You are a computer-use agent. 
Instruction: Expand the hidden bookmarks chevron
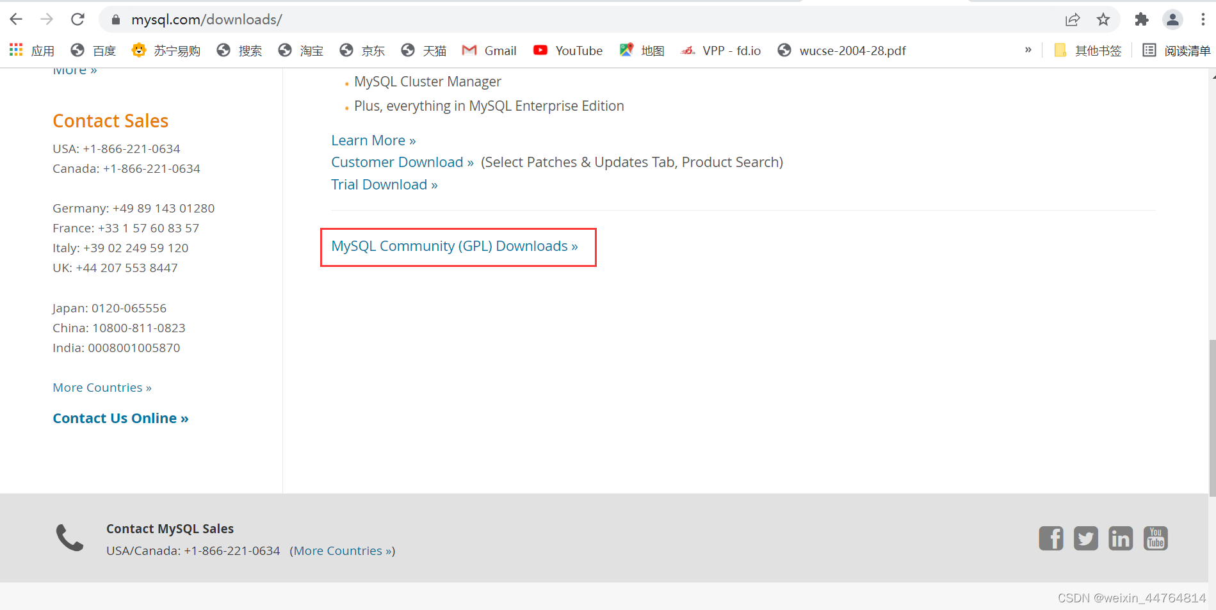1028,50
